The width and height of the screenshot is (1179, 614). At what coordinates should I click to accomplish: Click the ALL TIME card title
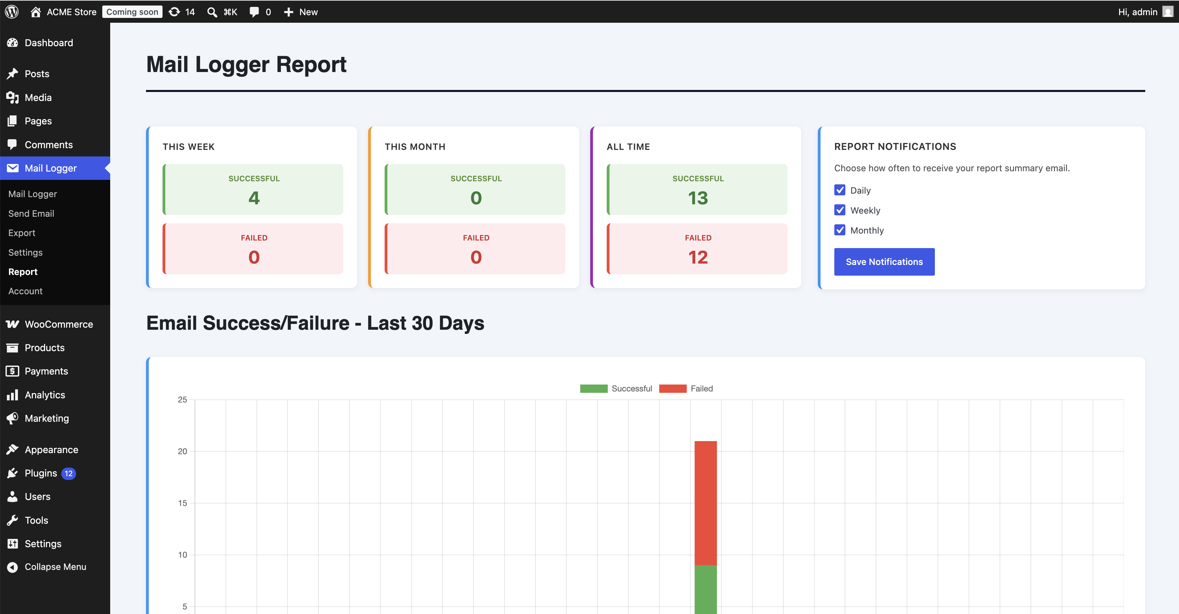(628, 146)
